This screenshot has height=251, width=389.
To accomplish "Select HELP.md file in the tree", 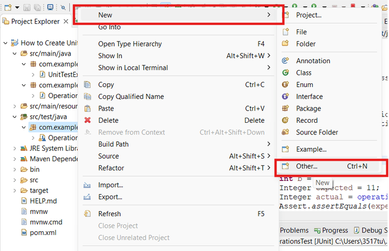I will (x=43, y=201).
